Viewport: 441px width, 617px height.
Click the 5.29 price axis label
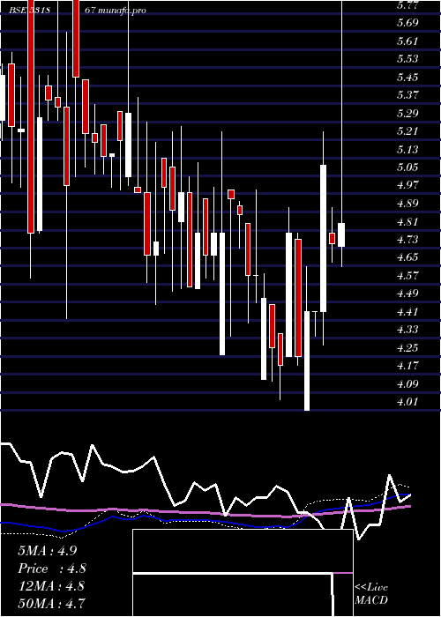407,114
